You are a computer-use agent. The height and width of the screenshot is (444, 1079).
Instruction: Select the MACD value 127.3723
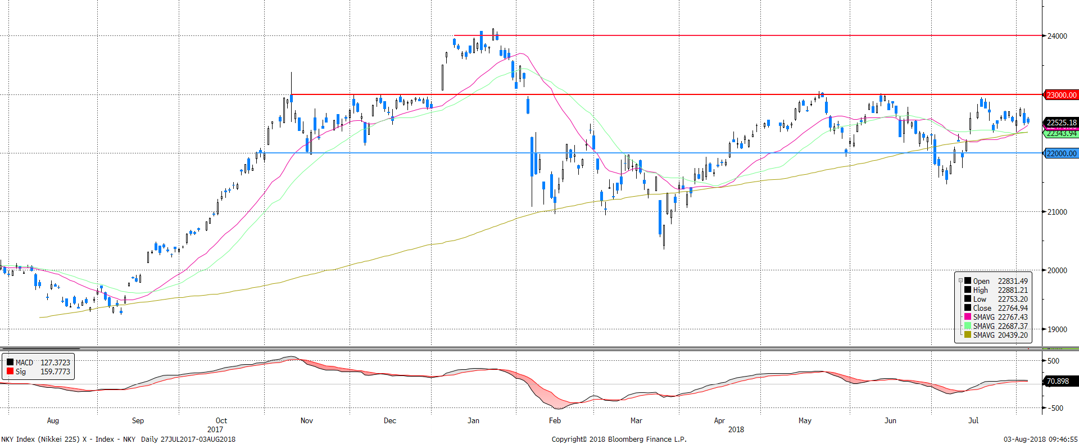click(55, 363)
